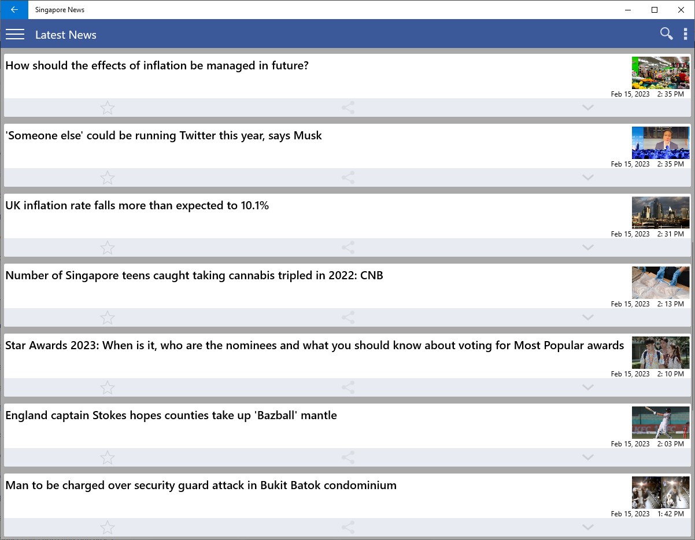The width and height of the screenshot is (695, 540).
Task: Open Star Awards 2023 nominees headline
Action: pos(315,346)
